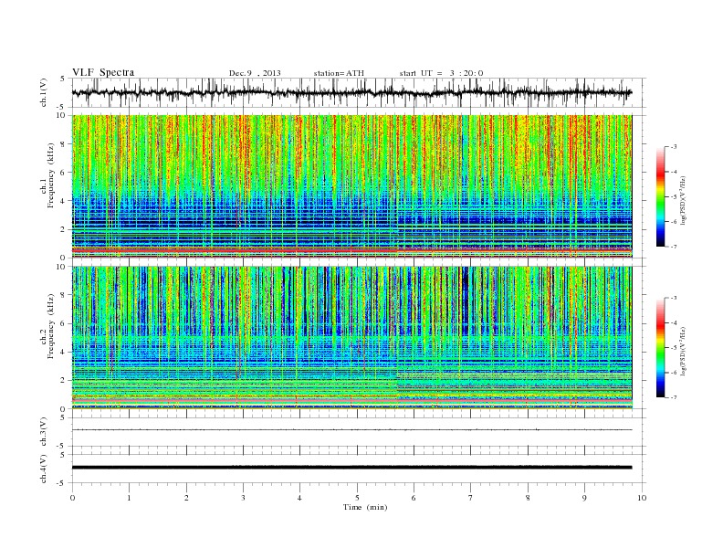Click the log(PSD) label beside ch.1 color bar

click(683, 200)
